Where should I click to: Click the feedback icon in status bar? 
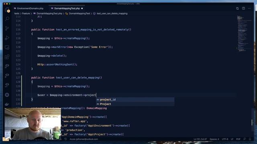(245, 139)
